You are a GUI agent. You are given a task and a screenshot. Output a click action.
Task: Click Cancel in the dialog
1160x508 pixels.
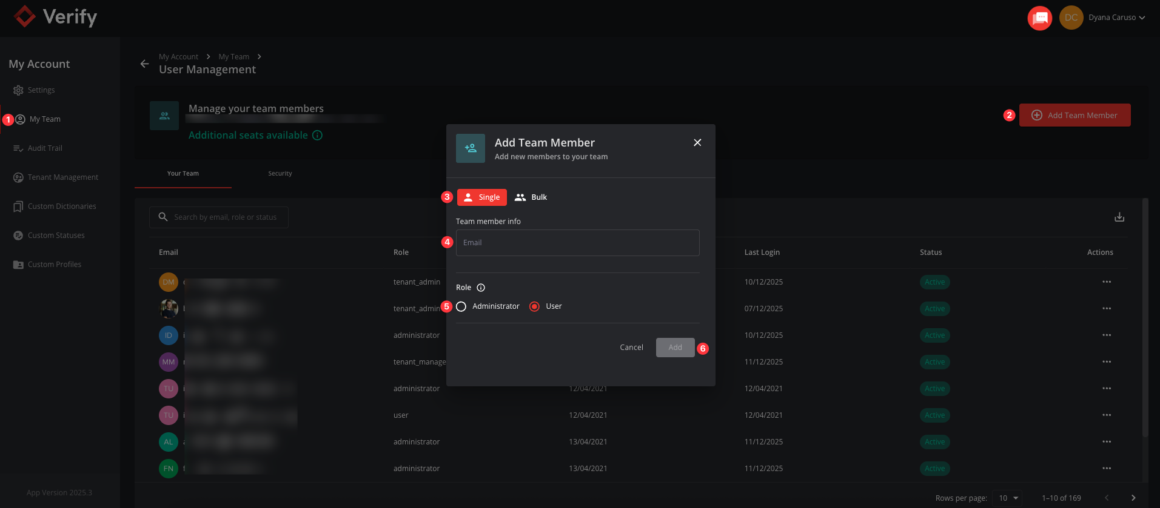pos(631,348)
